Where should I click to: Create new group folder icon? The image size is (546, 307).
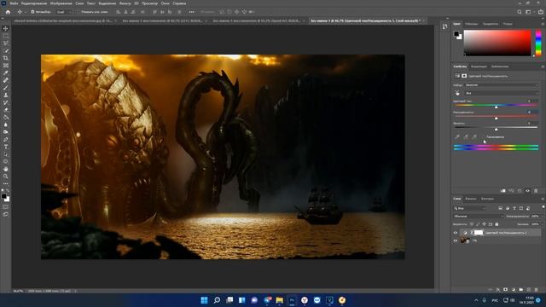click(521, 290)
